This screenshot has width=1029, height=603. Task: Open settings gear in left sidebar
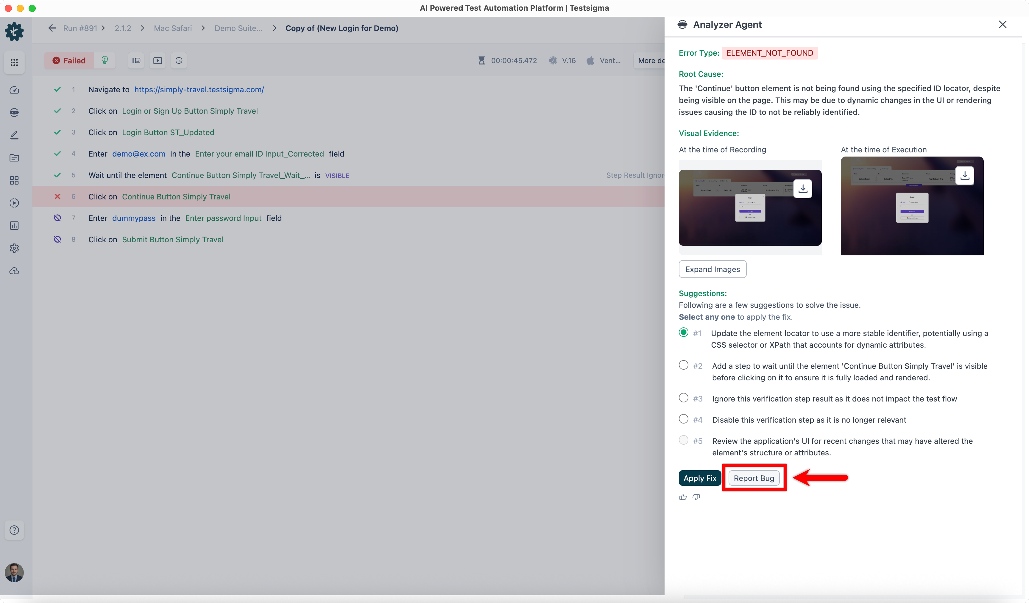tap(14, 248)
